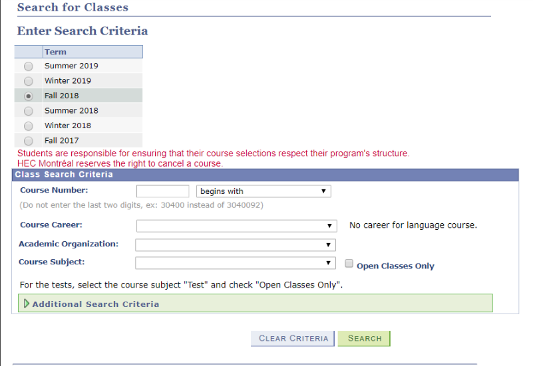Select the Winter 2019 term radio button
The height and width of the screenshot is (366, 533).
pos(29,81)
